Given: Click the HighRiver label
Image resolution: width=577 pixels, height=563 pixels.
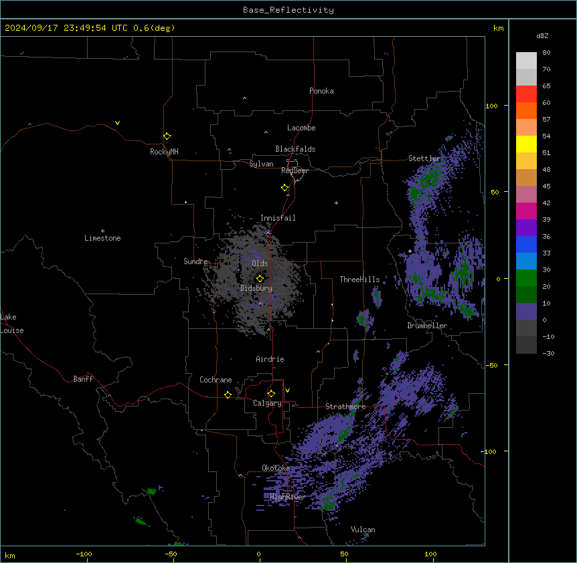Looking at the screenshot, I should [x=288, y=497].
